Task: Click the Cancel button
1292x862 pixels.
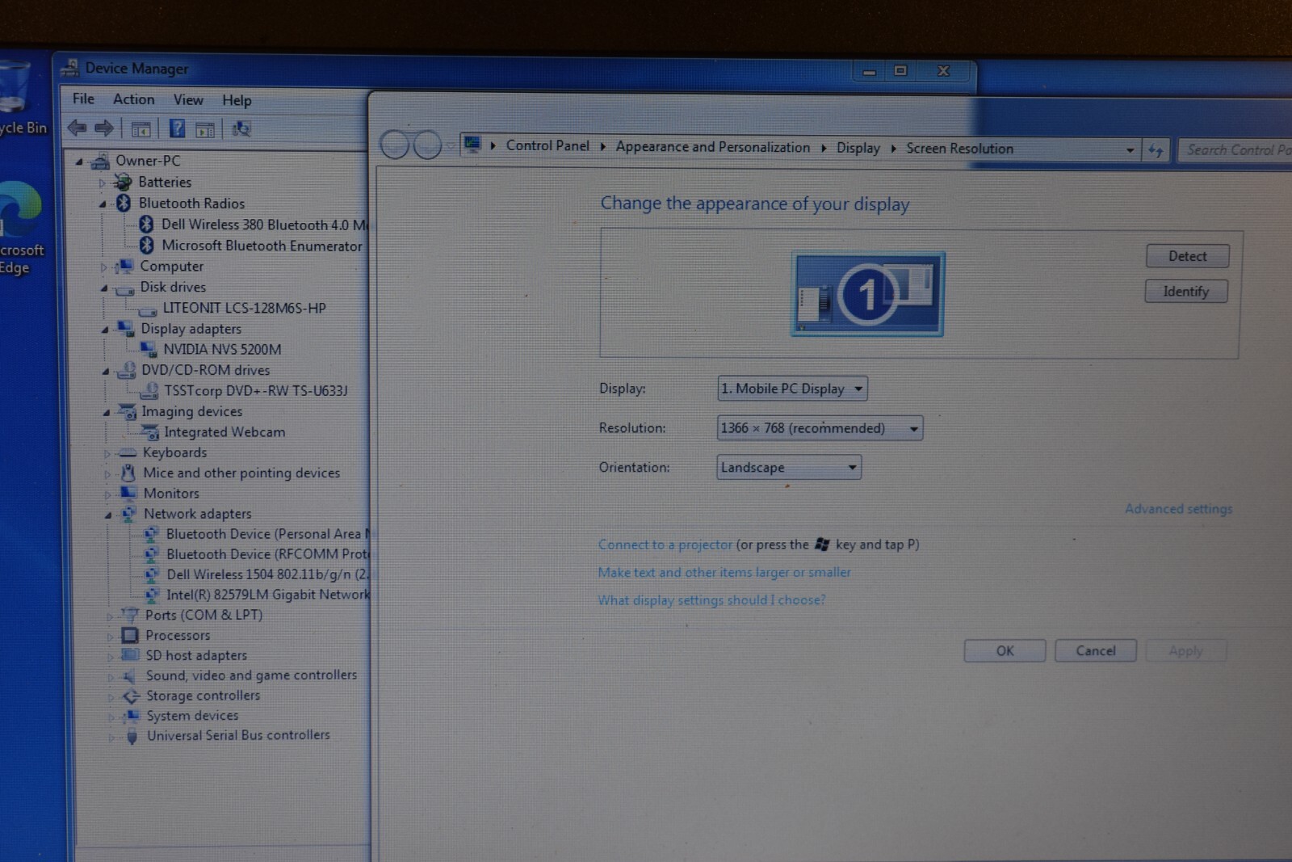Action: (1095, 651)
